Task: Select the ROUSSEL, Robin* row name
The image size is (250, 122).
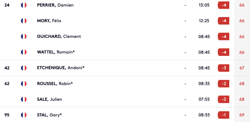Action: click(55, 84)
